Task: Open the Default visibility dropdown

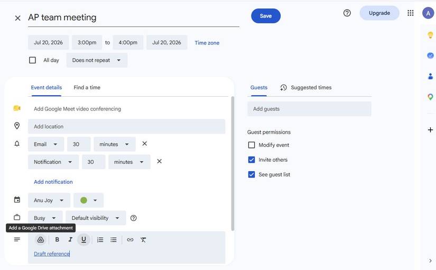Action: tap(96, 218)
